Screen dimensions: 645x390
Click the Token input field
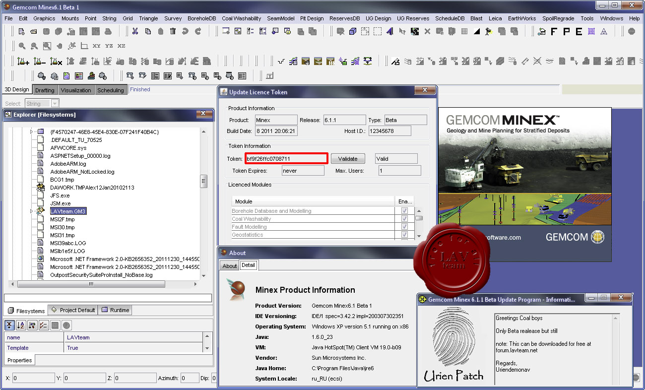[x=286, y=159]
